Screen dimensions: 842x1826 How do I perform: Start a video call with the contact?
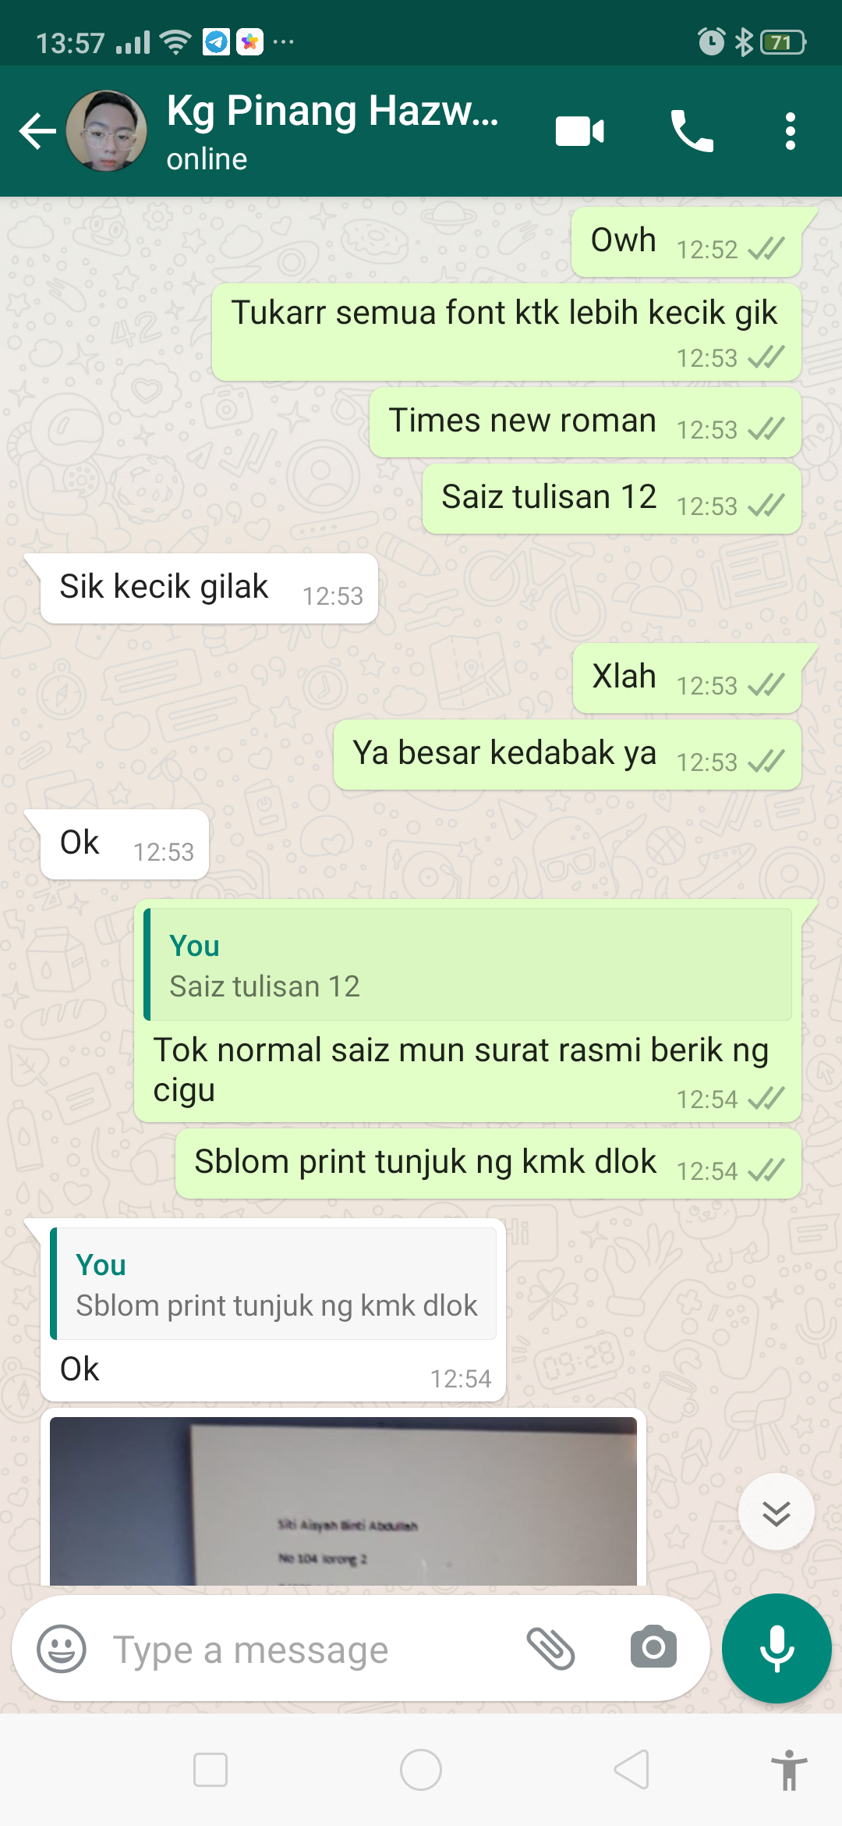click(579, 131)
